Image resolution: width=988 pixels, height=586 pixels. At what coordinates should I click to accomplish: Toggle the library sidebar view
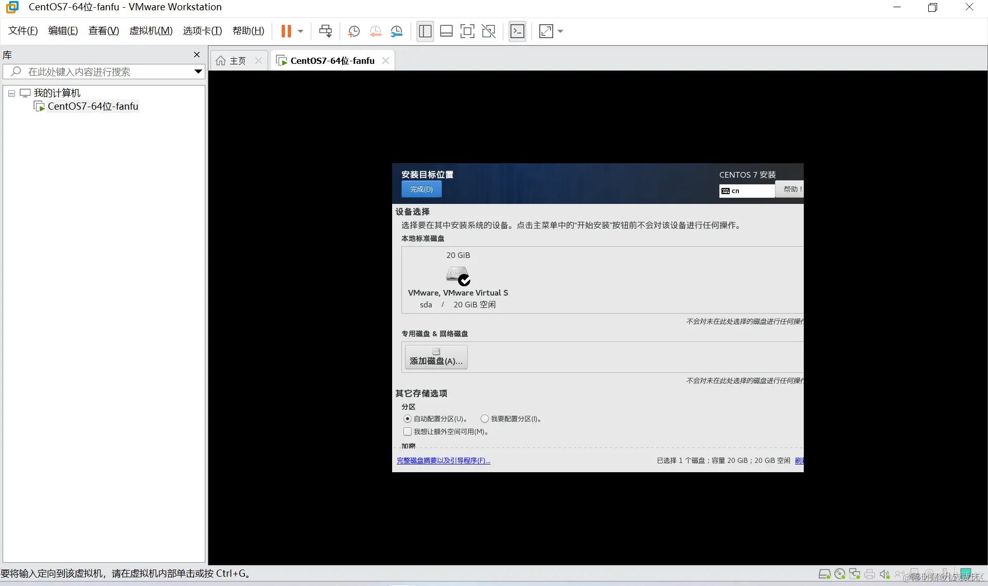pos(425,31)
